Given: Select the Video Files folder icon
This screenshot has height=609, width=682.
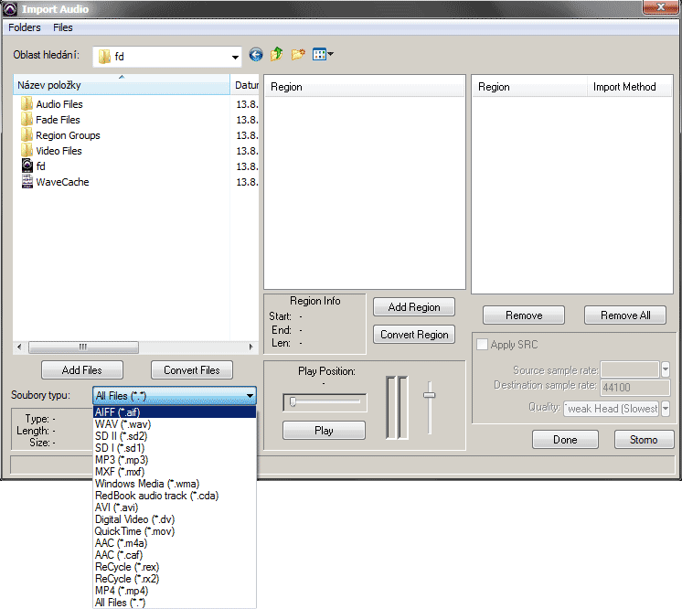Looking at the screenshot, I should pos(27,151).
